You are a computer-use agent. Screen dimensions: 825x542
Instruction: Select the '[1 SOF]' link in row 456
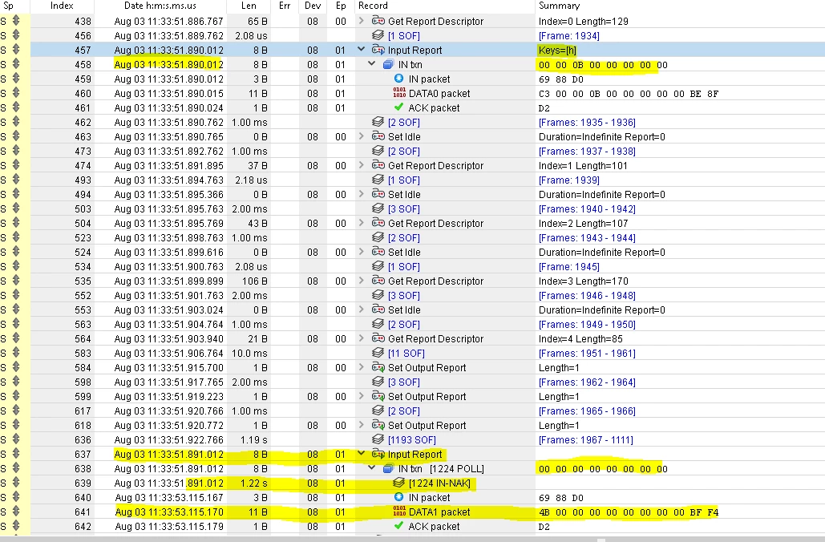[x=403, y=36]
